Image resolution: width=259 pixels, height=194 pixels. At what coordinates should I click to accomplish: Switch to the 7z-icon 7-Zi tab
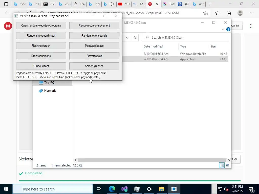(x=49, y=4)
